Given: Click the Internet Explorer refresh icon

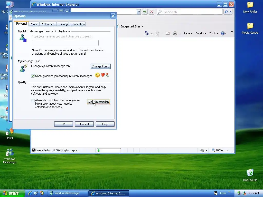Looking at the screenshot, I should point(145,12).
